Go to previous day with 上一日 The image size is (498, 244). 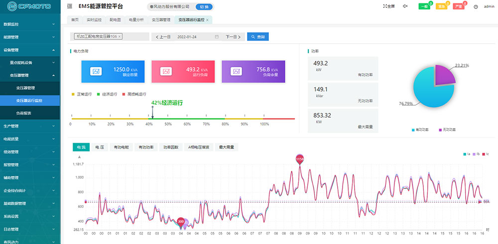[x=163, y=37]
